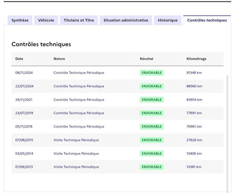Click the FAVORABLE badge for 05/11/2018
This screenshot has width=235, height=193.
(152, 126)
